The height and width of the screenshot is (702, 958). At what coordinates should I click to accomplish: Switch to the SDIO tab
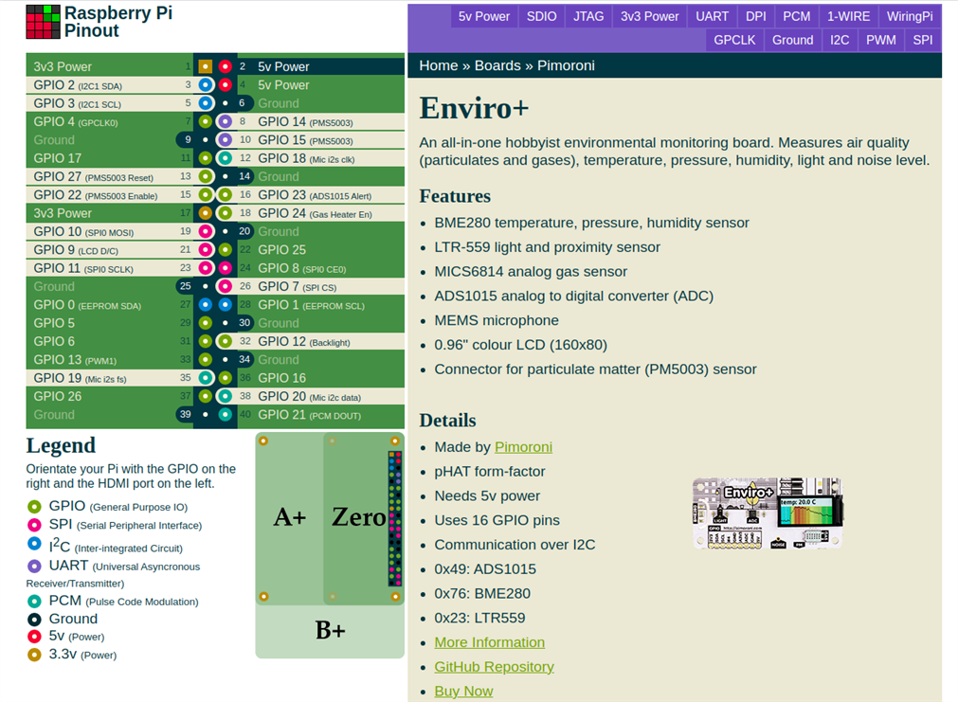pyautogui.click(x=541, y=16)
